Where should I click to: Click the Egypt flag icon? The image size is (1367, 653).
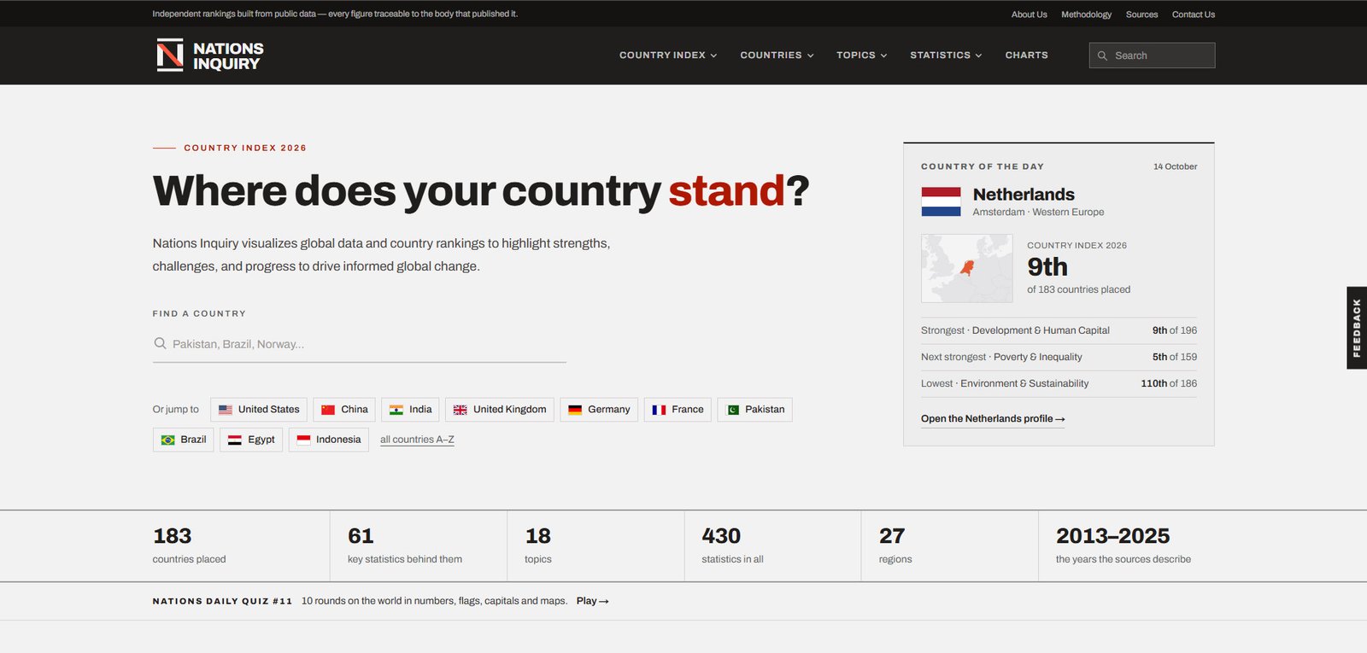[x=235, y=440]
